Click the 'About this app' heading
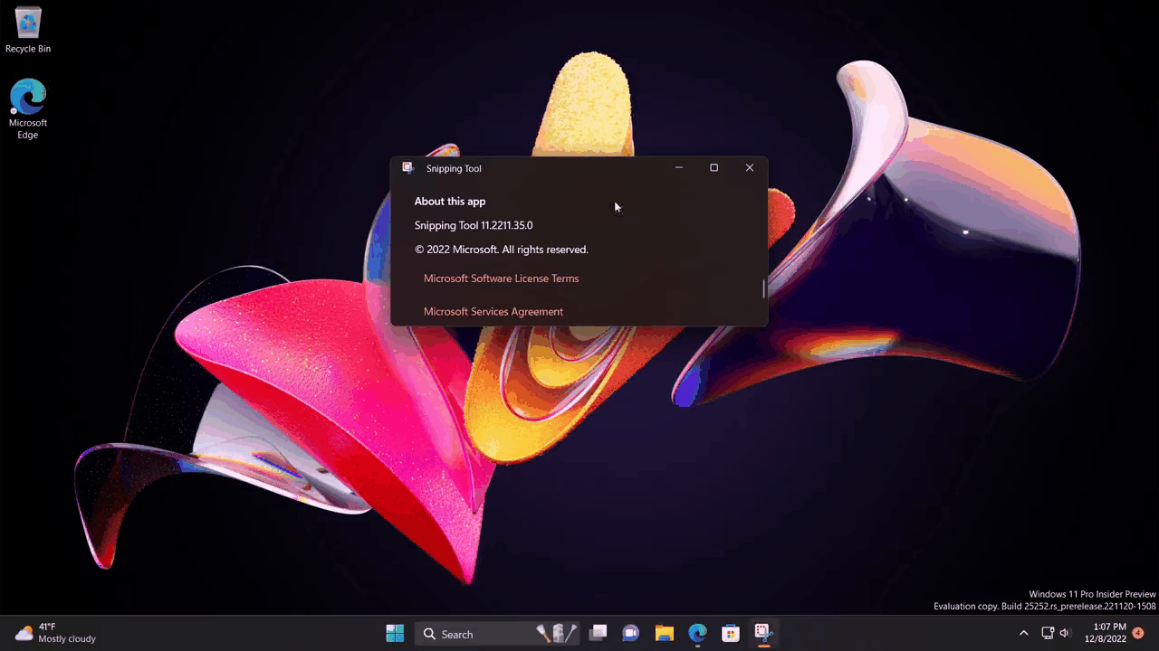The image size is (1159, 651). (450, 202)
